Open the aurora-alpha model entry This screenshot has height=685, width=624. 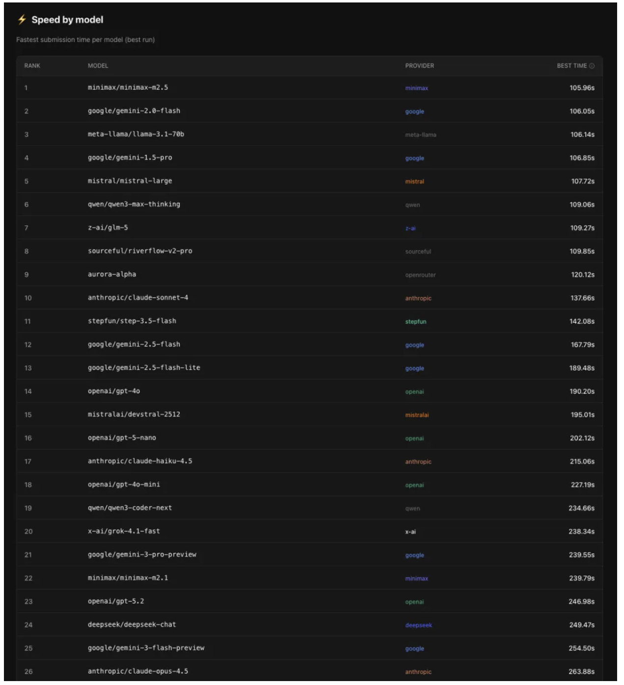point(112,274)
